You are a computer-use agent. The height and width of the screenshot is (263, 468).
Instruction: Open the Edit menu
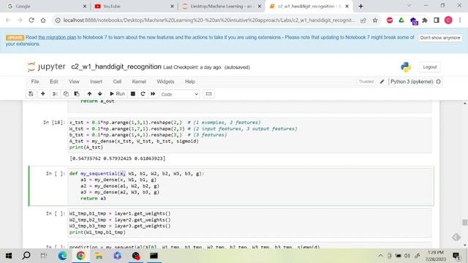click(53, 81)
